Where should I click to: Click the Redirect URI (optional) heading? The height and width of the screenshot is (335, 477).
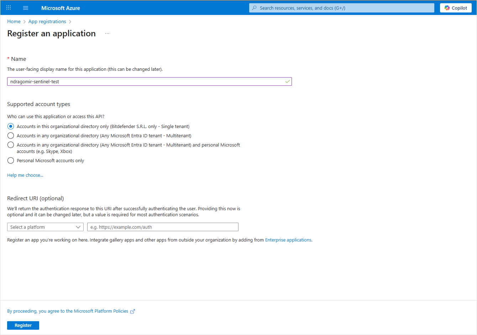point(36,198)
